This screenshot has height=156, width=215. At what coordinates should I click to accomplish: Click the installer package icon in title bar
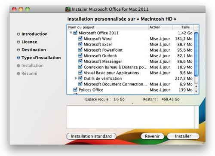(68, 9)
